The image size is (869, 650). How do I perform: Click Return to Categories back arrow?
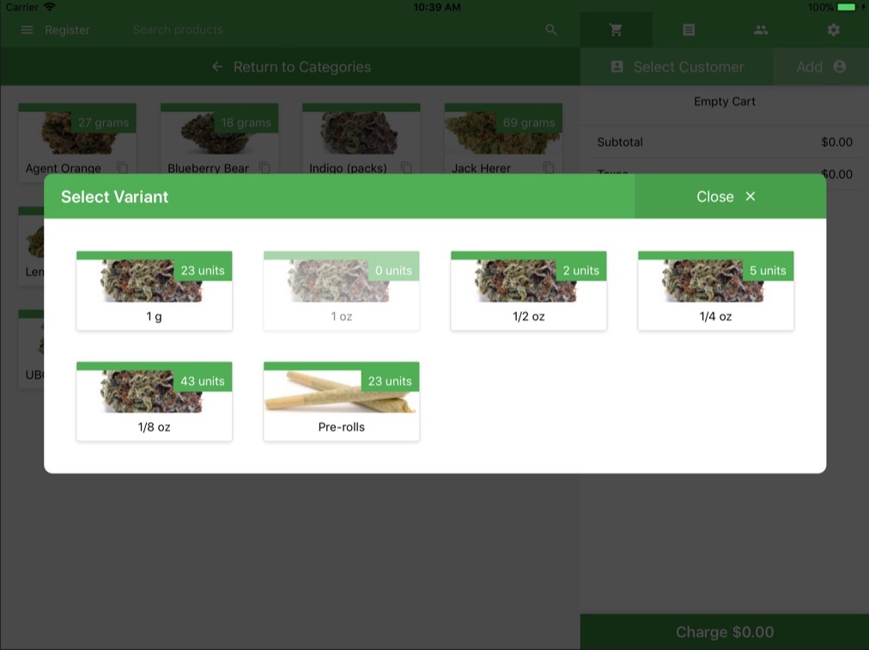(217, 67)
